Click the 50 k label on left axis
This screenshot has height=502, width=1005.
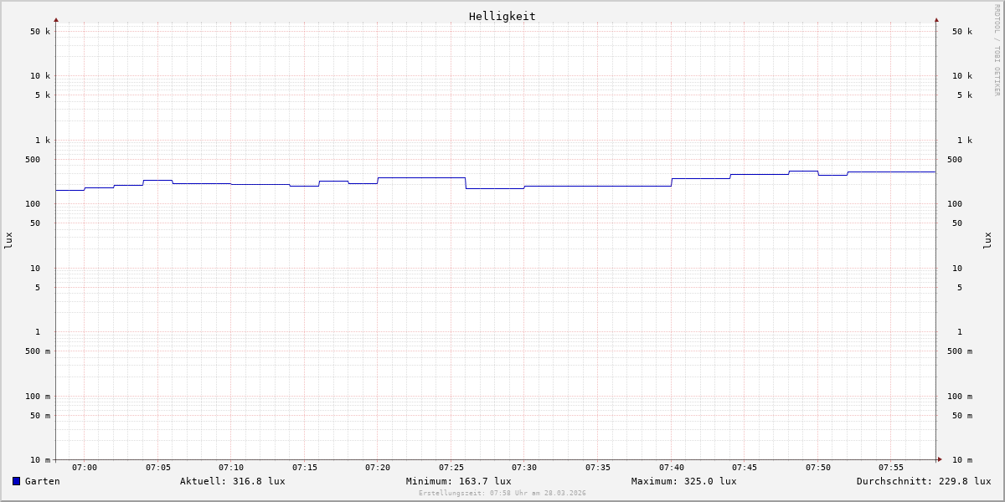(x=40, y=32)
